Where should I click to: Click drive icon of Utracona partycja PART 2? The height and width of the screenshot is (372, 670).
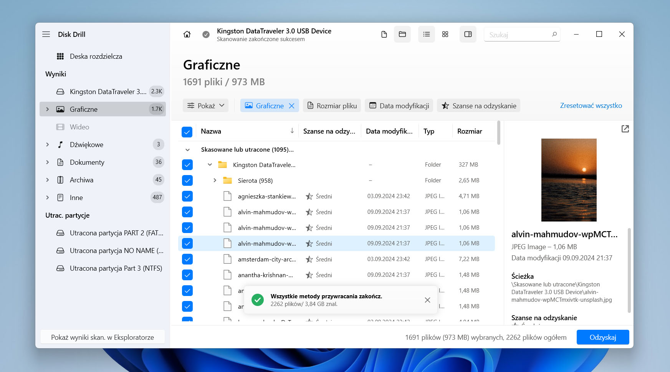coord(60,233)
